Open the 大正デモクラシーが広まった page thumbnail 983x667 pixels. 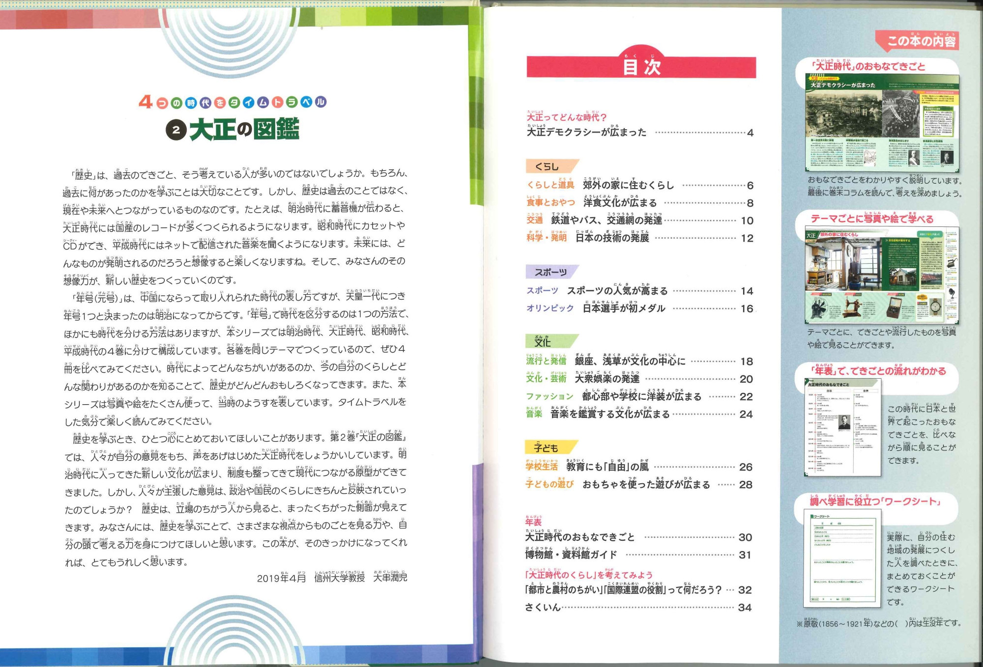(x=882, y=122)
